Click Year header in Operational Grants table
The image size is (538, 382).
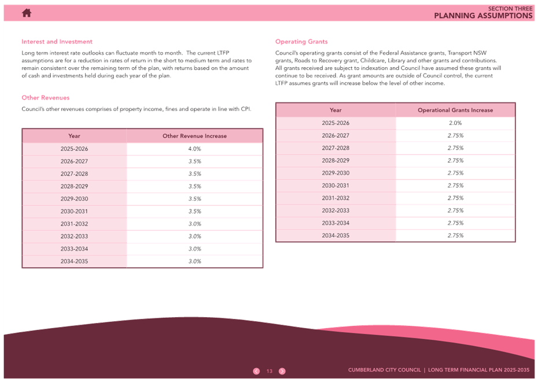(x=336, y=110)
